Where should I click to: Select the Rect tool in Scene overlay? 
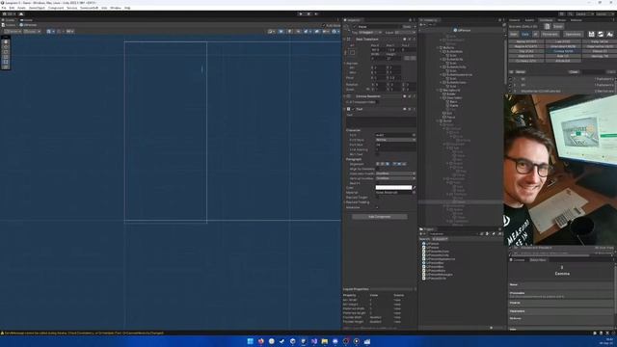coord(6,62)
